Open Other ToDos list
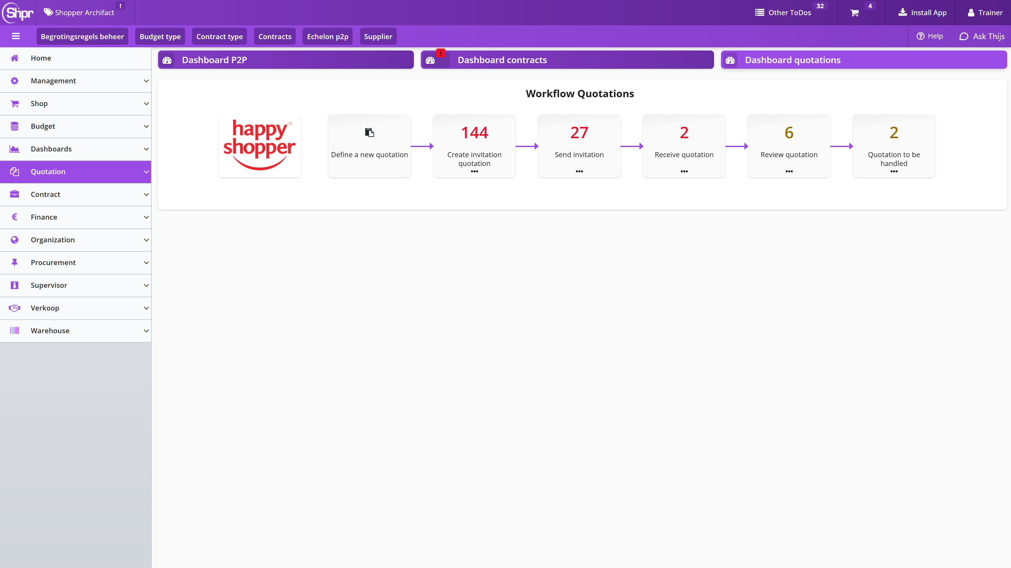The height and width of the screenshot is (568, 1011). click(789, 13)
